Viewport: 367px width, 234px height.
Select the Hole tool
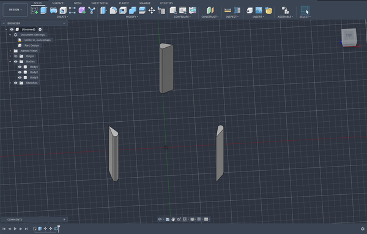click(x=63, y=10)
